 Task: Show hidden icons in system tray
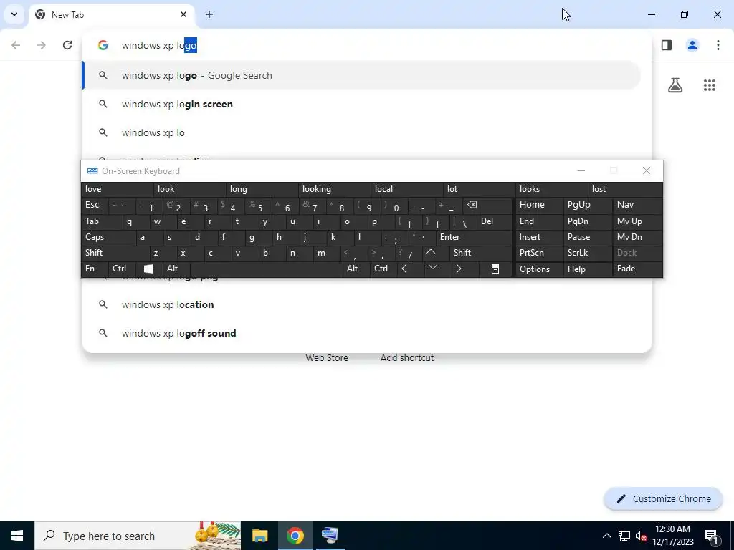tap(606, 536)
